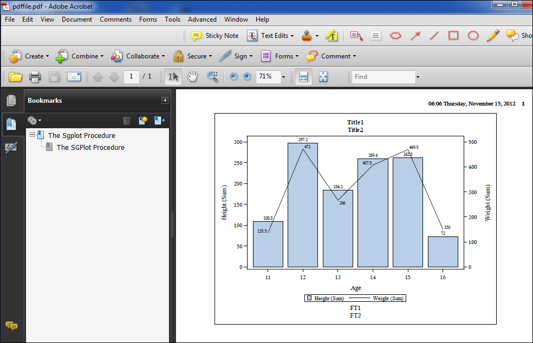Delete selected bookmark with trash icon
533x343 pixels.
(x=127, y=121)
